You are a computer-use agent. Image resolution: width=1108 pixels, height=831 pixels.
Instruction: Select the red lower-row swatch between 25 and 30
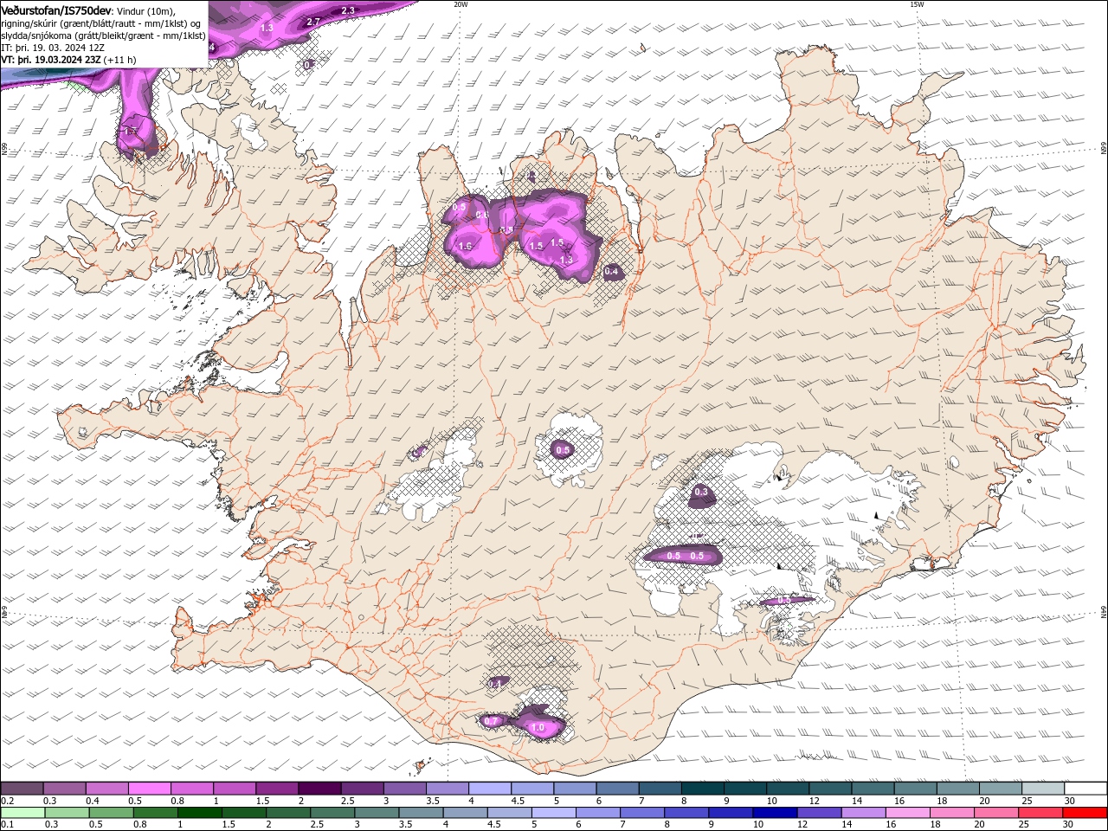click(1040, 813)
